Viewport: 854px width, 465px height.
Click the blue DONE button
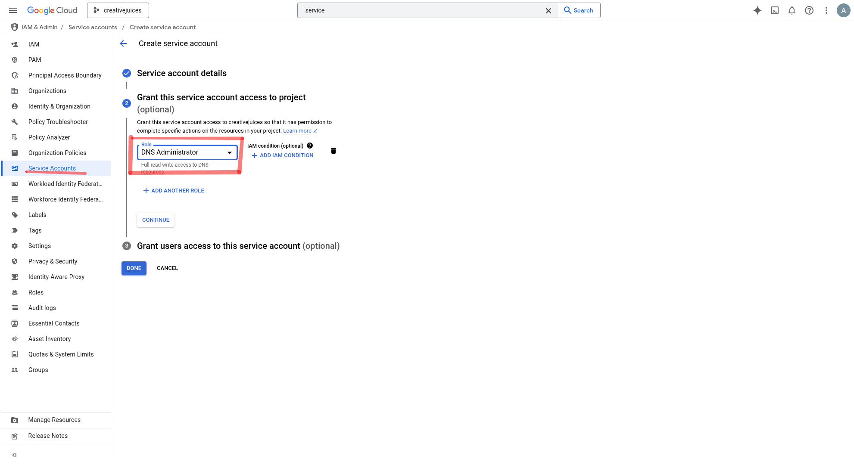click(134, 268)
